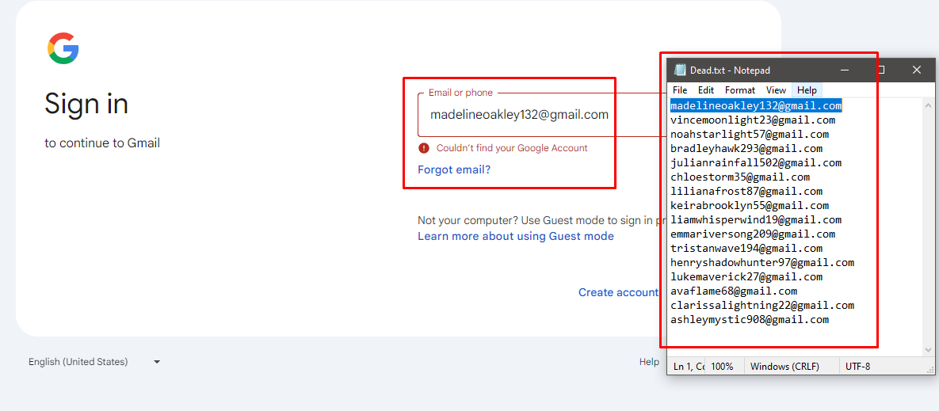Minimize the Dead.txt Notepad window
Image resolution: width=939 pixels, height=411 pixels.
[x=845, y=70]
